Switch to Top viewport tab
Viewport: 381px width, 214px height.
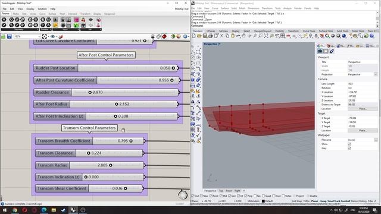(x=221, y=191)
